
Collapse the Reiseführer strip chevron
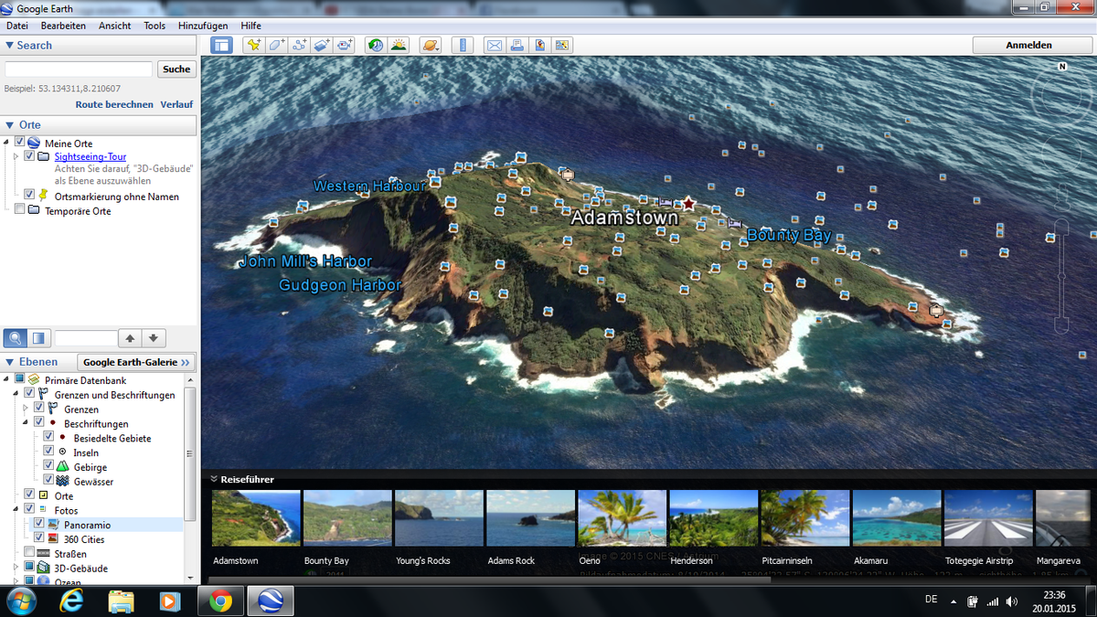[x=214, y=479]
